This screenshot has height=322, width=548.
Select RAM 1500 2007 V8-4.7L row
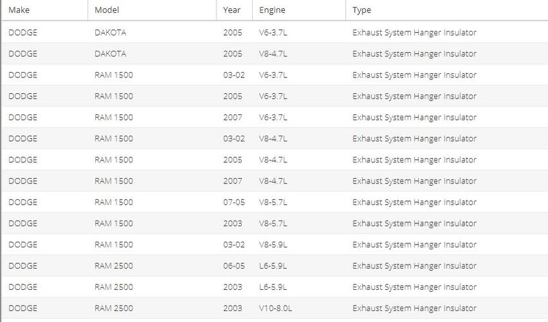point(275,181)
